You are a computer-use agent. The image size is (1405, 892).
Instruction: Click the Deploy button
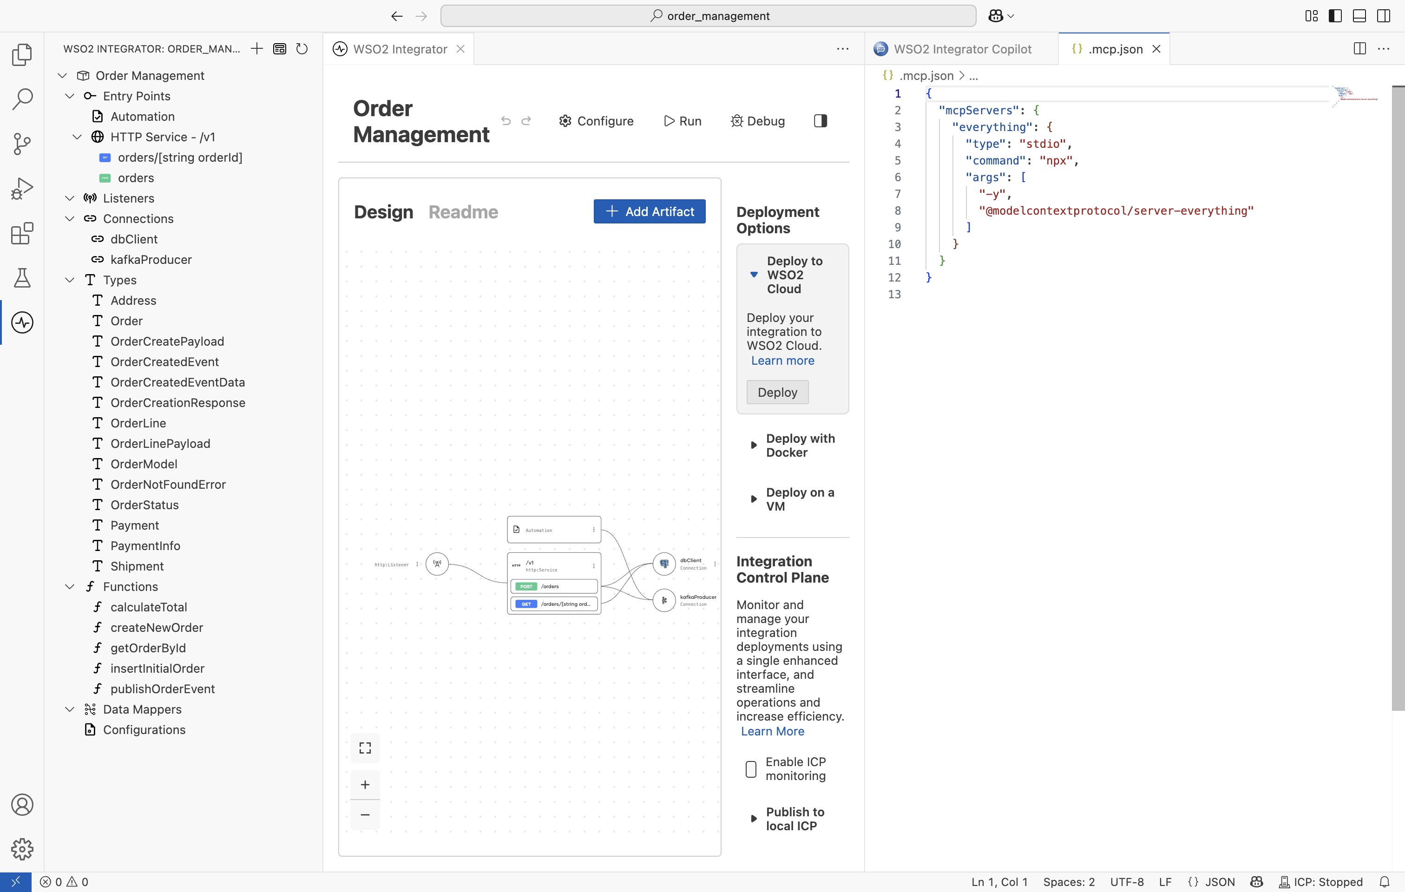coord(777,392)
